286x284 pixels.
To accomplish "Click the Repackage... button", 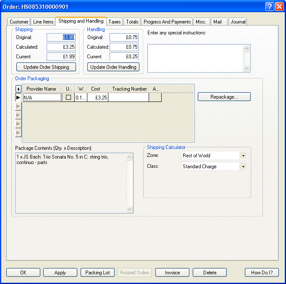I will coord(224,97).
